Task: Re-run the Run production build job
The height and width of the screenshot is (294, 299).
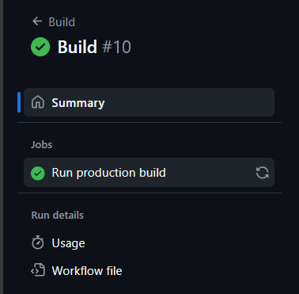Action: click(x=263, y=173)
